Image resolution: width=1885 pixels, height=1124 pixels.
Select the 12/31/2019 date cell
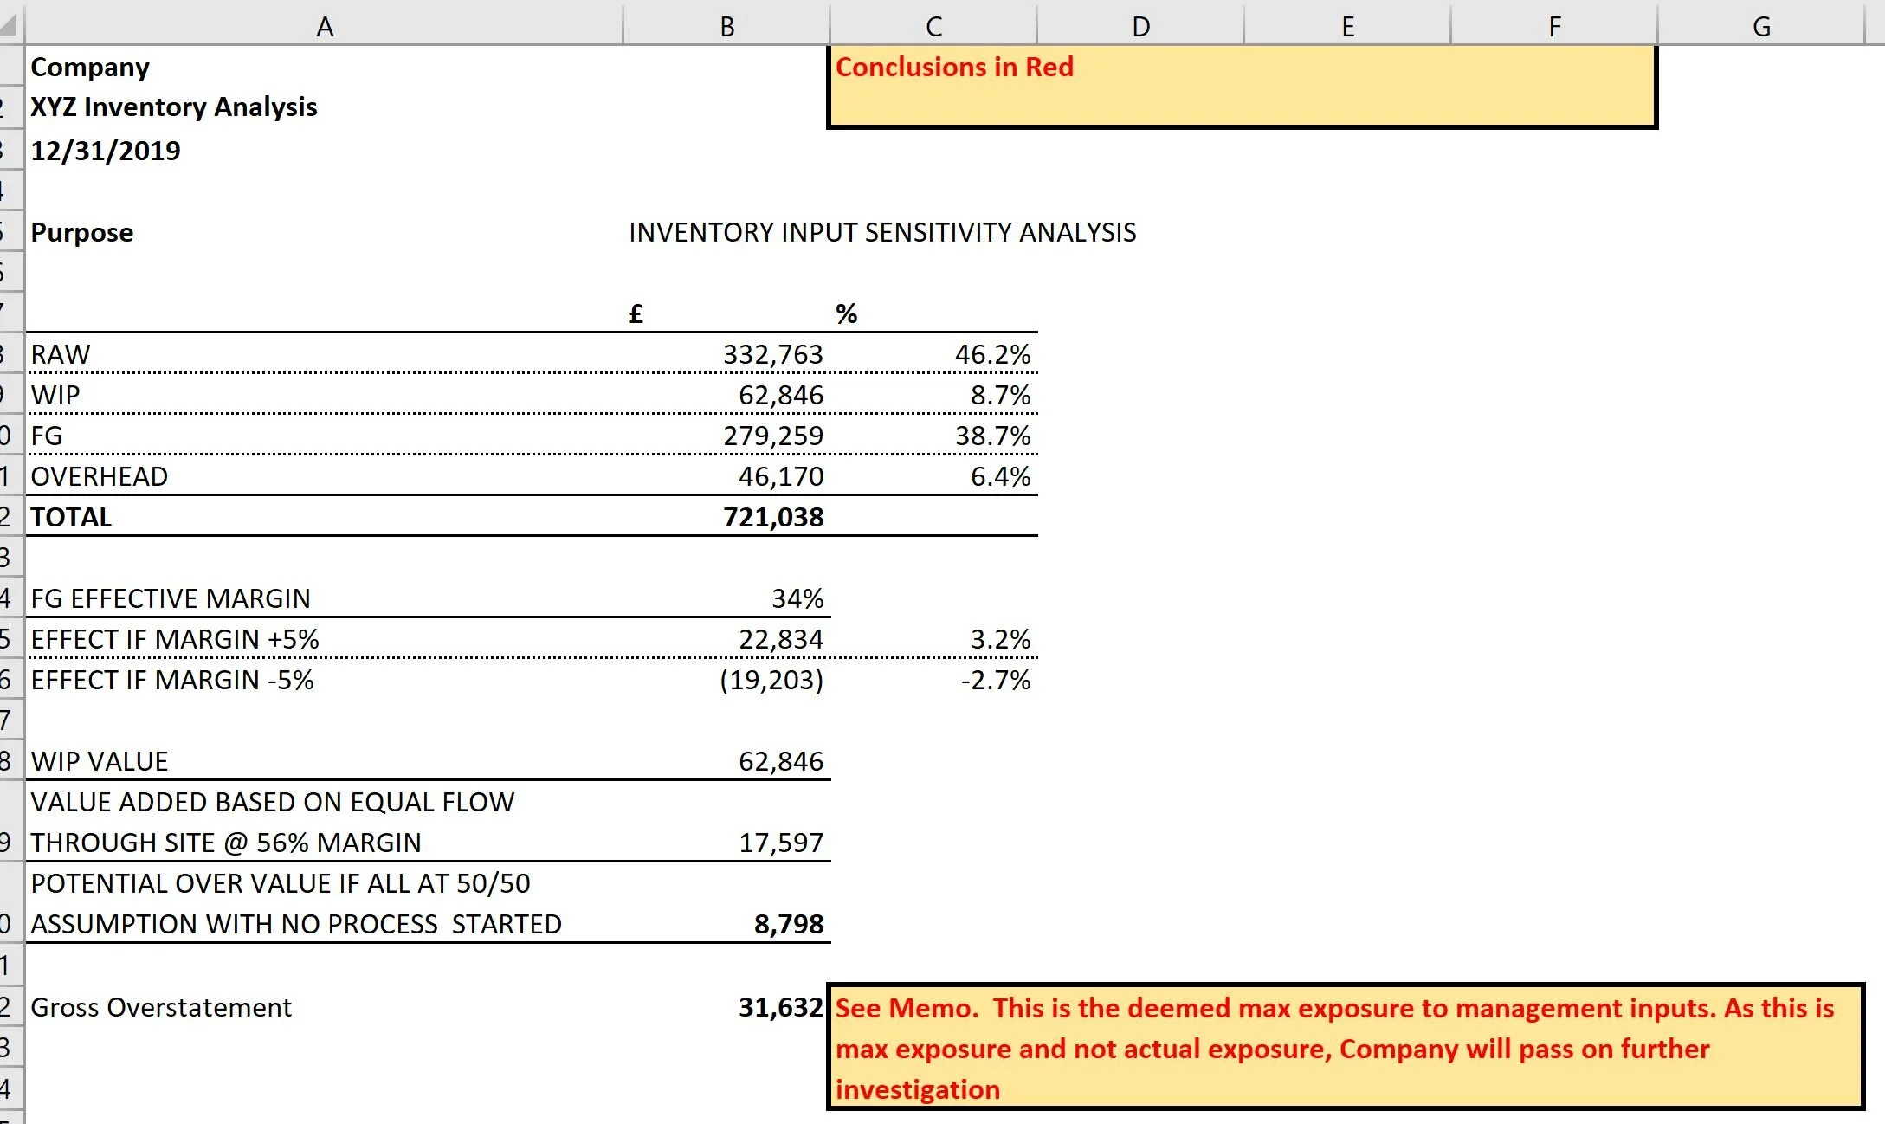pos(106,151)
